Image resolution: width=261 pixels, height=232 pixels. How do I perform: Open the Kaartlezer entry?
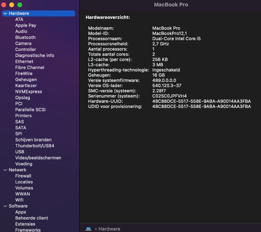pos(26,86)
